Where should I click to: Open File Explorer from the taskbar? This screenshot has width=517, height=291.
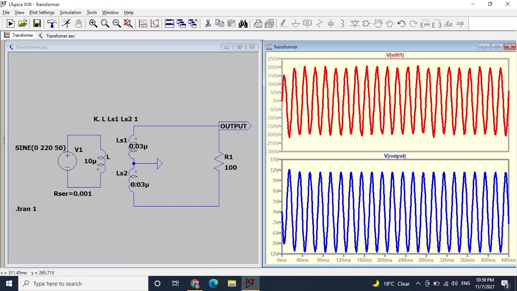pyautogui.click(x=231, y=283)
